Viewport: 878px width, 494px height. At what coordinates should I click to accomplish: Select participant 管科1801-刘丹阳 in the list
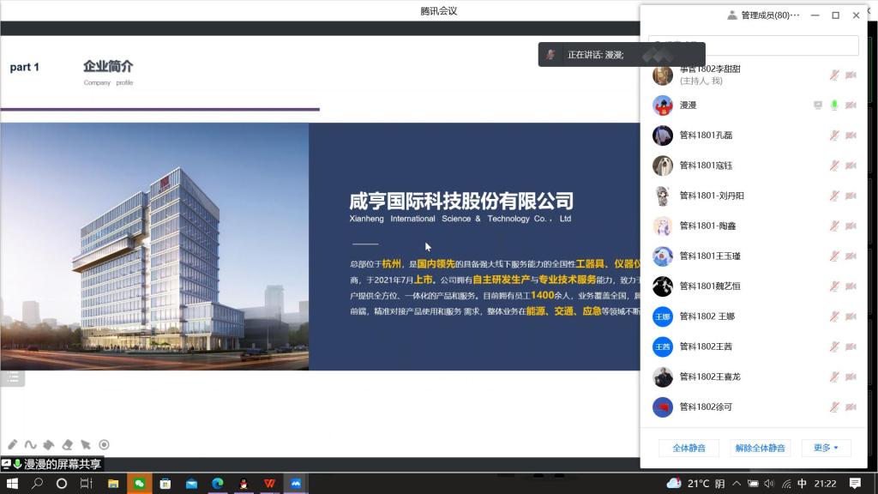(712, 196)
